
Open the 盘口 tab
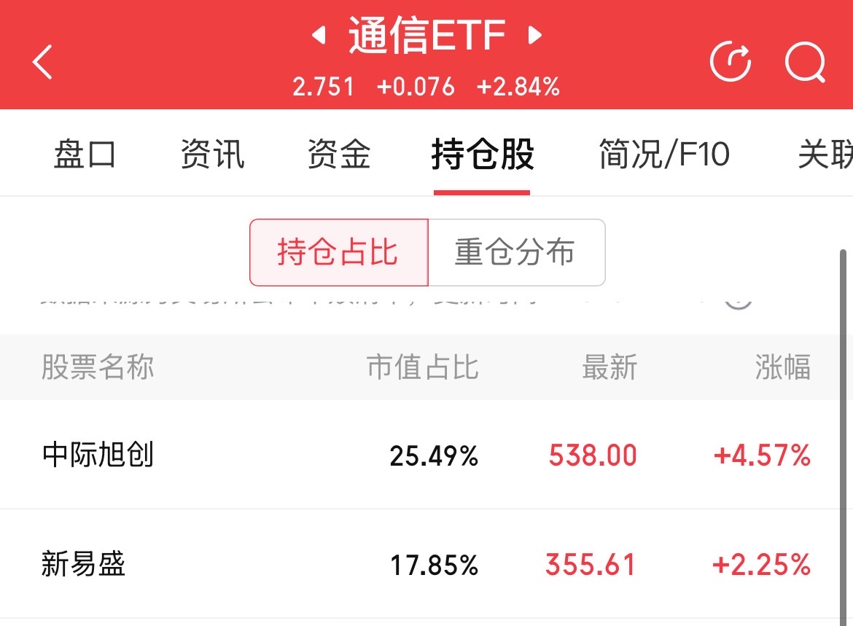85,155
